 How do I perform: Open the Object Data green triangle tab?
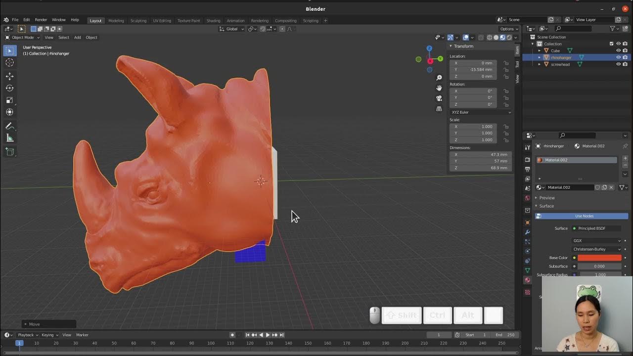[527, 270]
